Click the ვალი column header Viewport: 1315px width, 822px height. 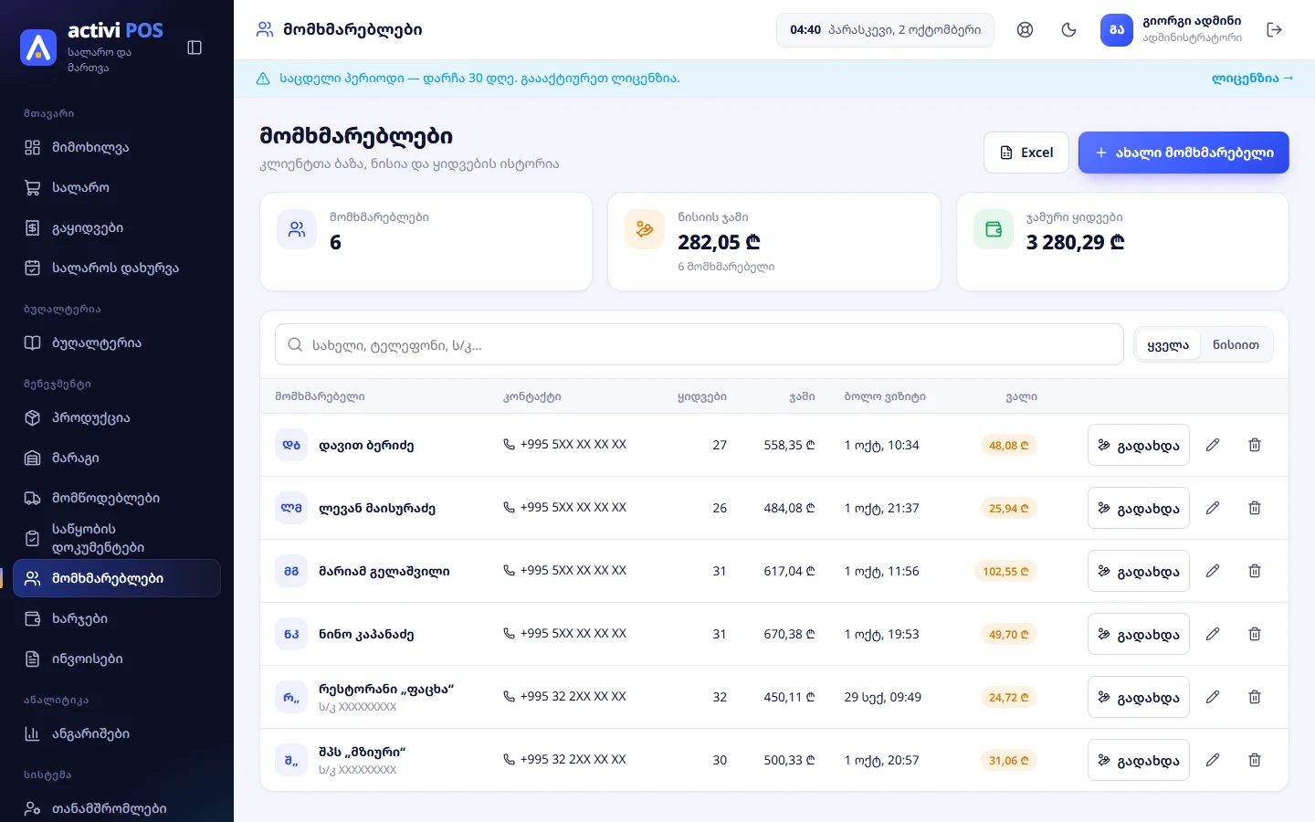(1021, 396)
